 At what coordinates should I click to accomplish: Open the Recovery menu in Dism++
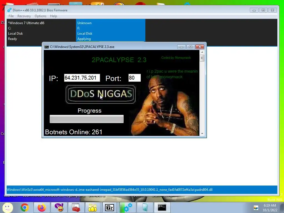pyautogui.click(x=24, y=16)
